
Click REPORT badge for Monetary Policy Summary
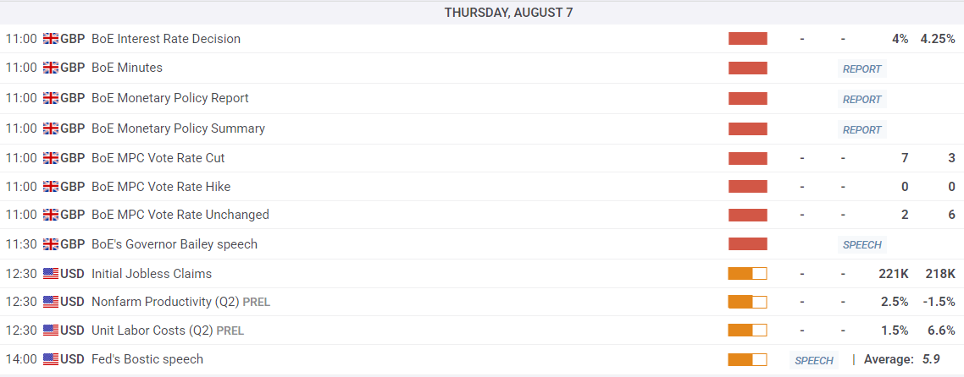point(862,130)
